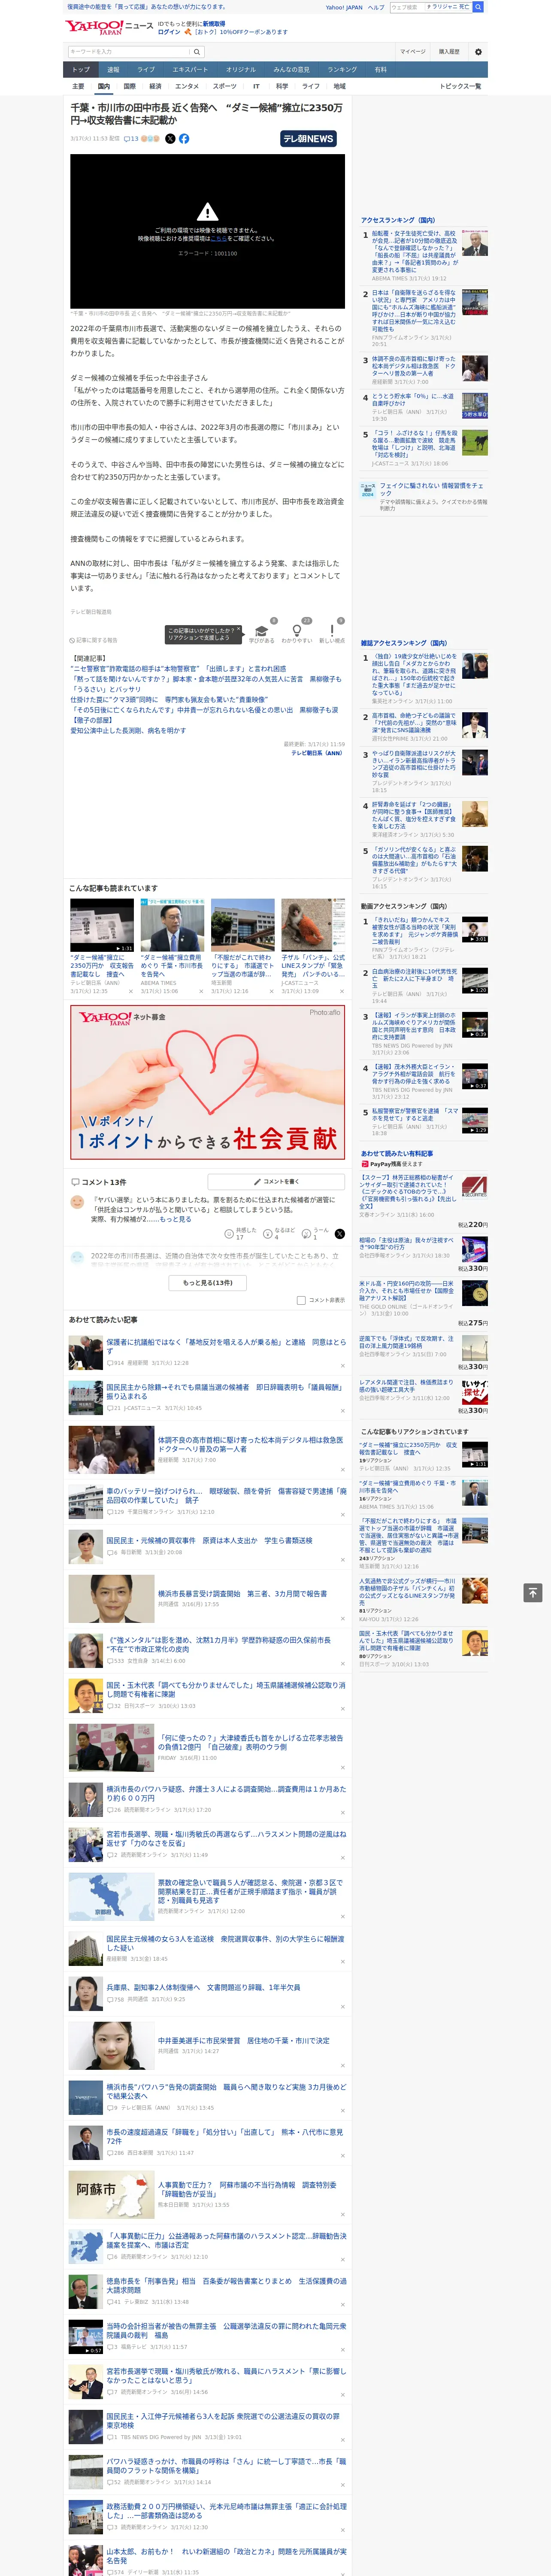Open the みんなの意見 tab
Image resolution: width=551 pixels, height=2576 pixels.
[292, 69]
